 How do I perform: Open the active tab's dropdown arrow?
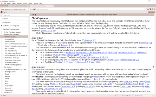[x=47, y=6]
